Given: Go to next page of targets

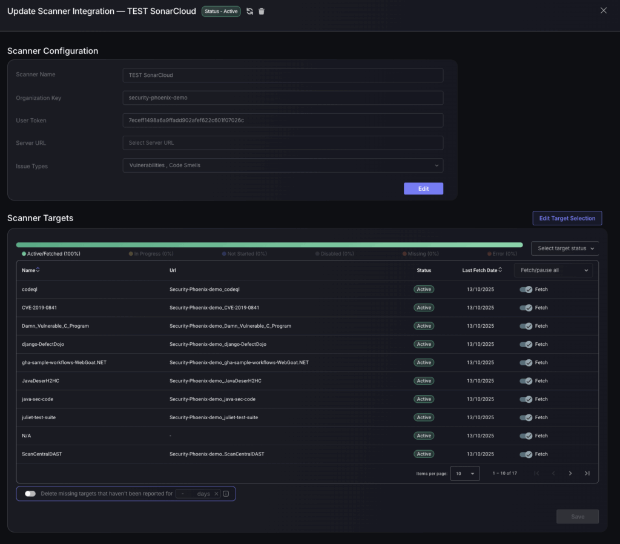Looking at the screenshot, I should point(570,473).
